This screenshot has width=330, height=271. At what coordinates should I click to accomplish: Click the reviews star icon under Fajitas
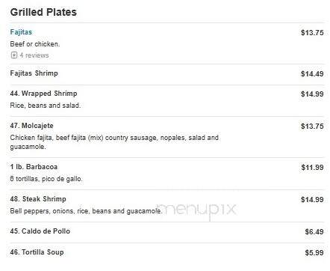tap(14, 55)
